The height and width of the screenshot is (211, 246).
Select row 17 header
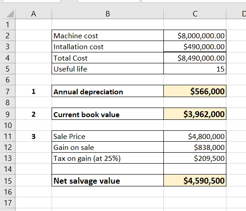[x=7, y=203]
